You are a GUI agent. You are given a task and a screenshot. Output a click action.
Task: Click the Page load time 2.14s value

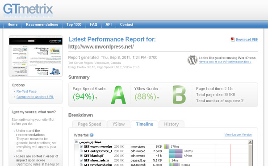229,89
